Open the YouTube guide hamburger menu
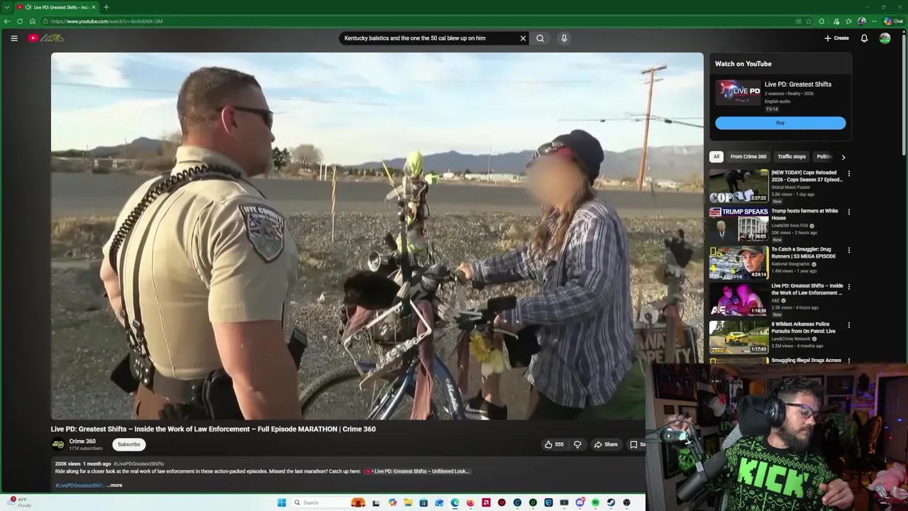The height and width of the screenshot is (511, 908). click(x=14, y=38)
